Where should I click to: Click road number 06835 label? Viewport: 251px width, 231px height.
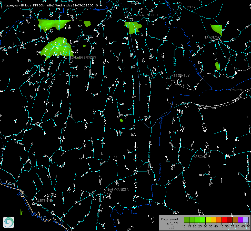click(x=46, y=209)
